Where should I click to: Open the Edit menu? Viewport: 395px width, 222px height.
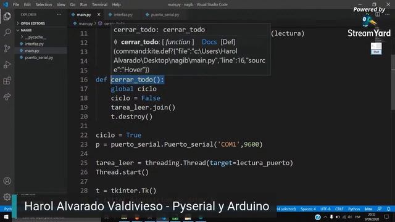pos(27,4)
